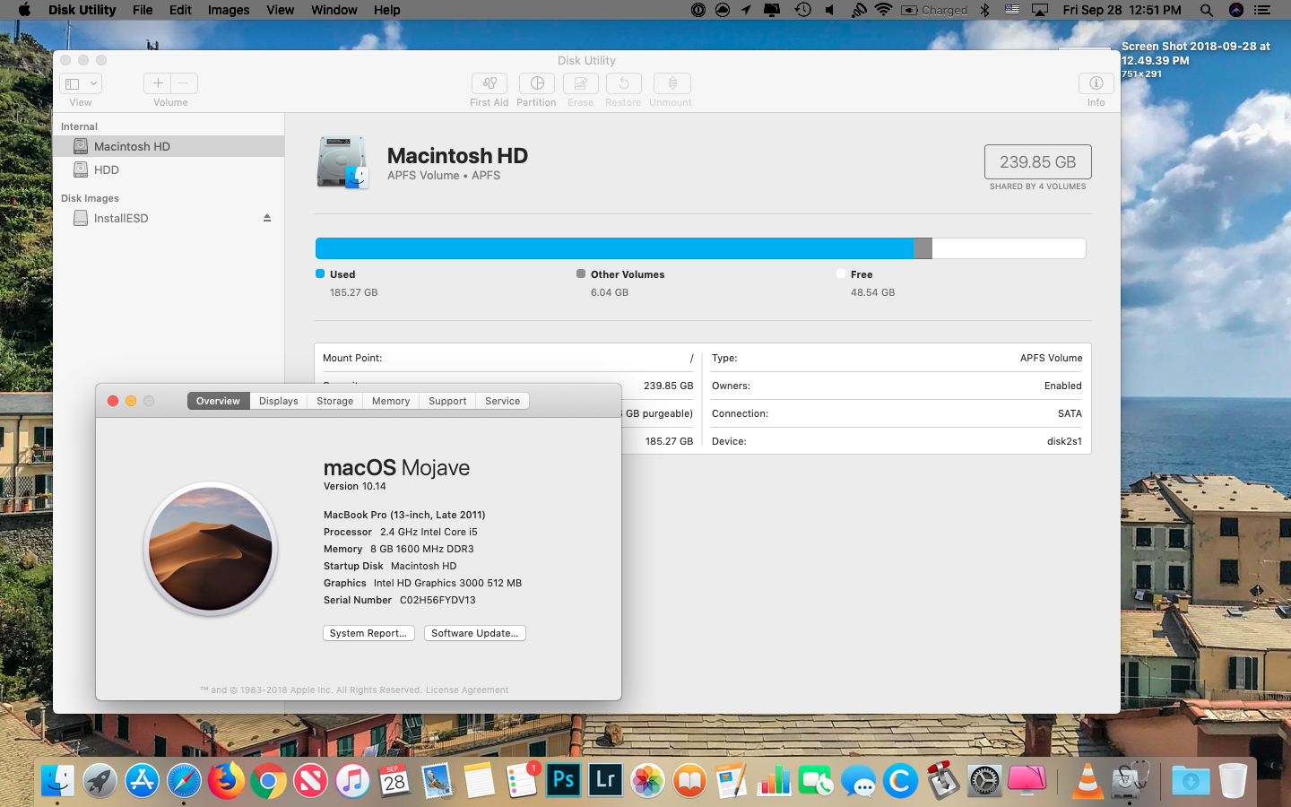The image size is (1291, 807).
Task: Open Notification Center icon
Action: 1262,10
